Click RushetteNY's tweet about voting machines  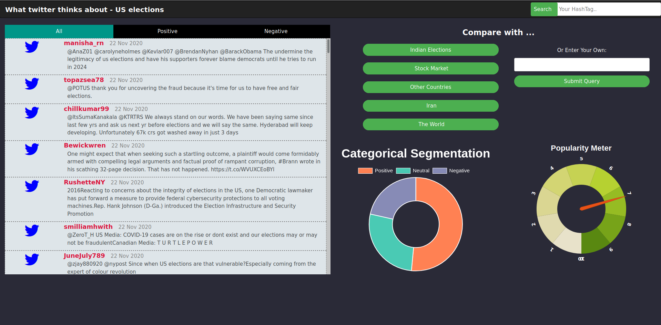click(190, 202)
